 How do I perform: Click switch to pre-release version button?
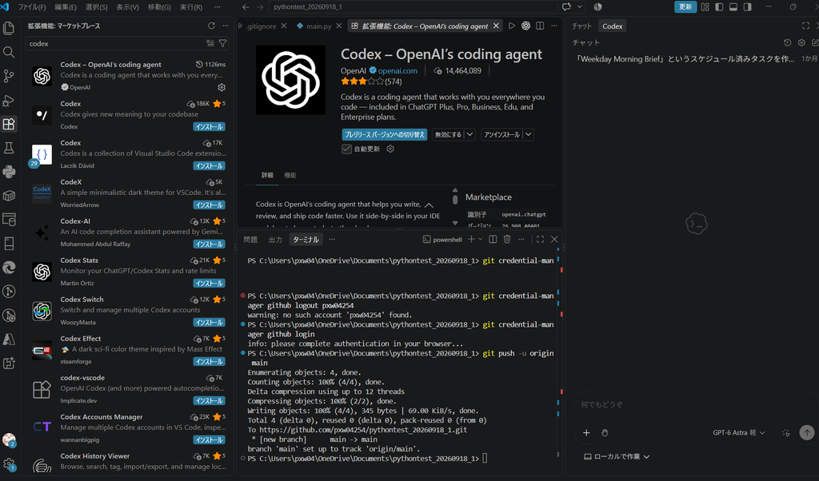385,134
